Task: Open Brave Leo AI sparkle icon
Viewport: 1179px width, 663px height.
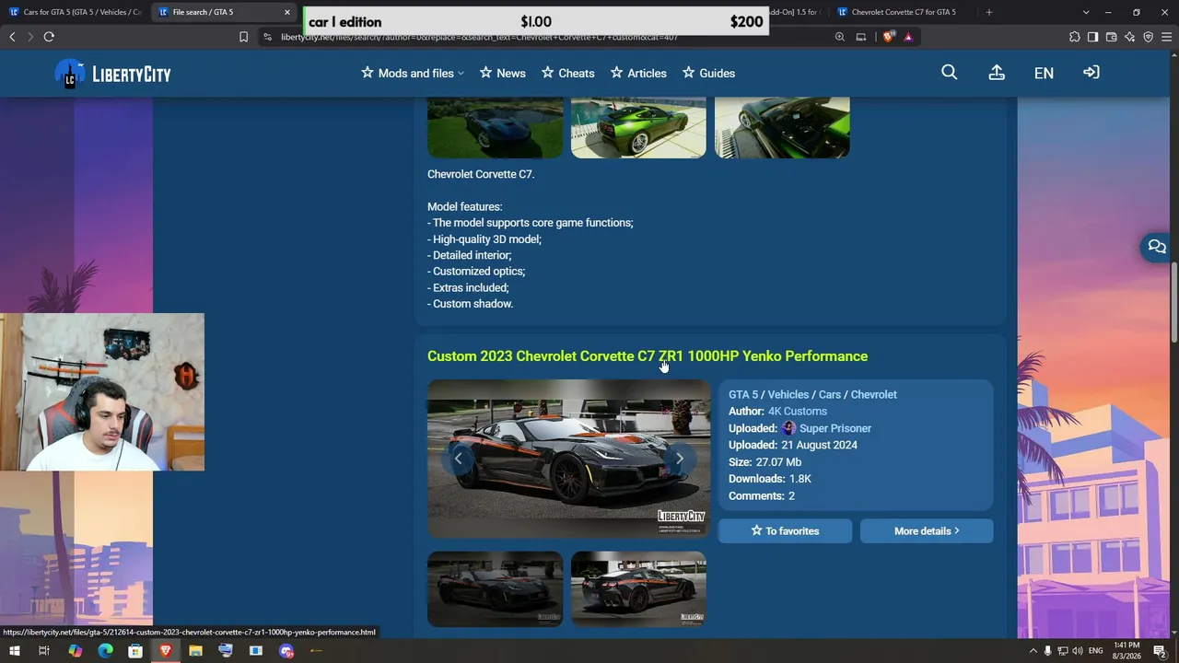Action: (x=1129, y=37)
